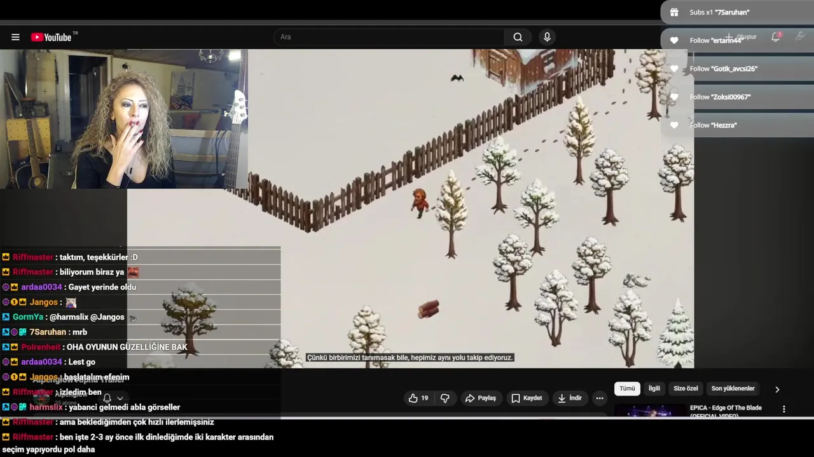Click the heart beside Follow "Zoksi00967"
Viewport: 814px width, 457px height.
tap(674, 97)
